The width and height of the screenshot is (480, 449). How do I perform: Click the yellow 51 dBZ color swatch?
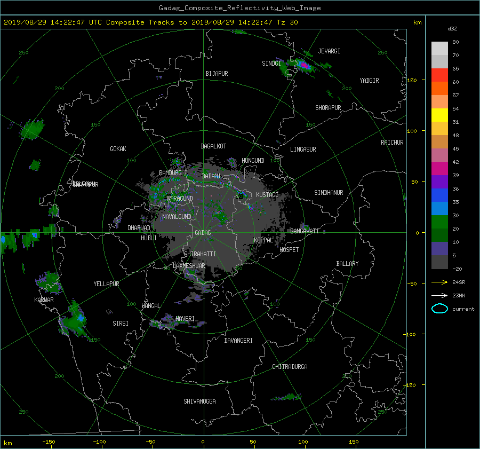(439, 115)
